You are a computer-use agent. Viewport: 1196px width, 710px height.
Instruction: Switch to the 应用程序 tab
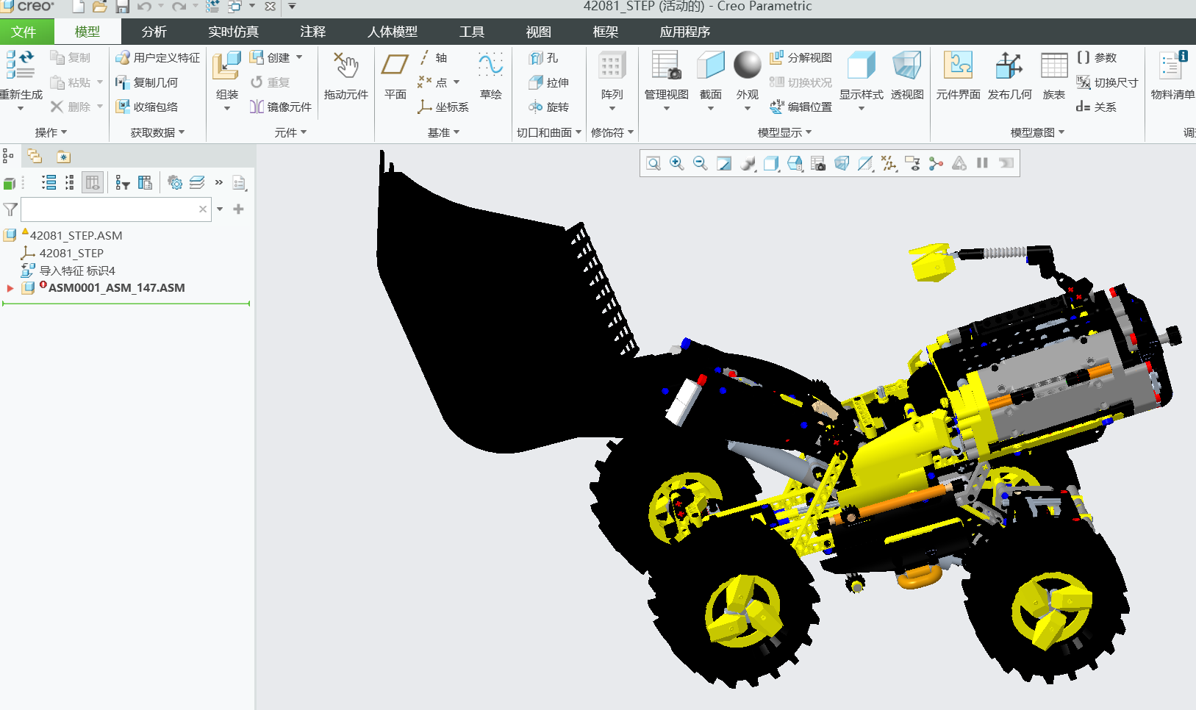pyautogui.click(x=685, y=32)
